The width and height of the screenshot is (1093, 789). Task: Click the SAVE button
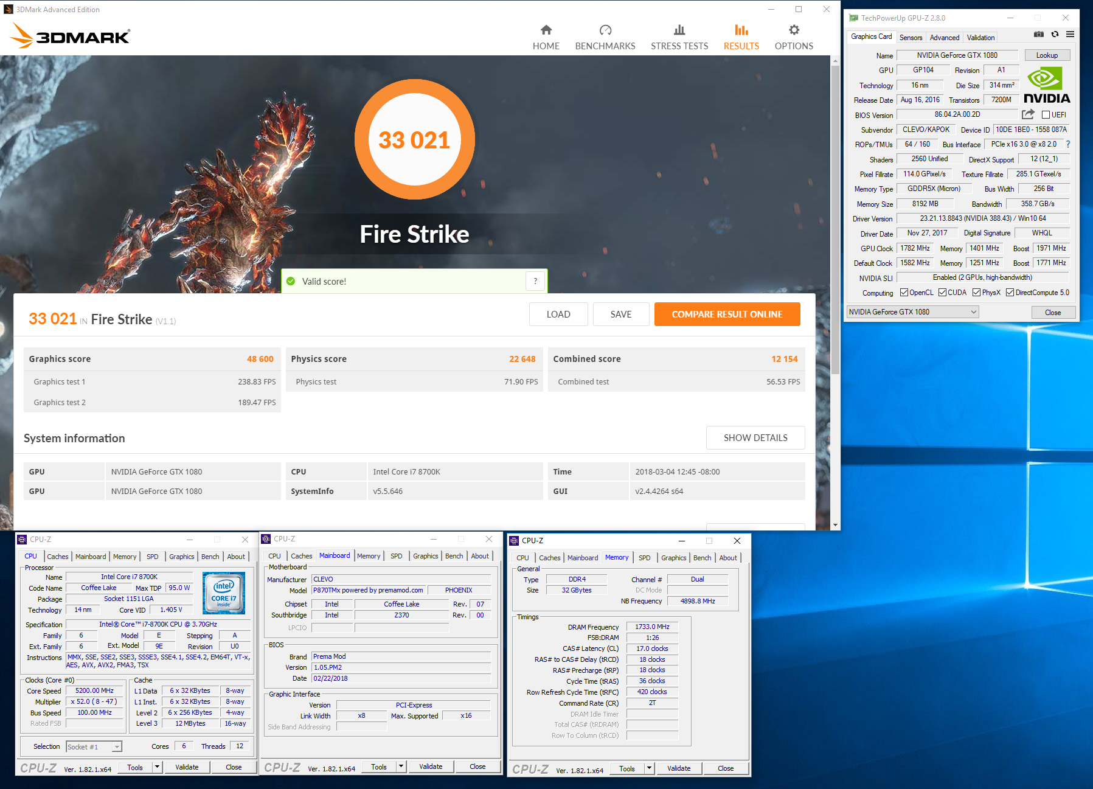(621, 315)
